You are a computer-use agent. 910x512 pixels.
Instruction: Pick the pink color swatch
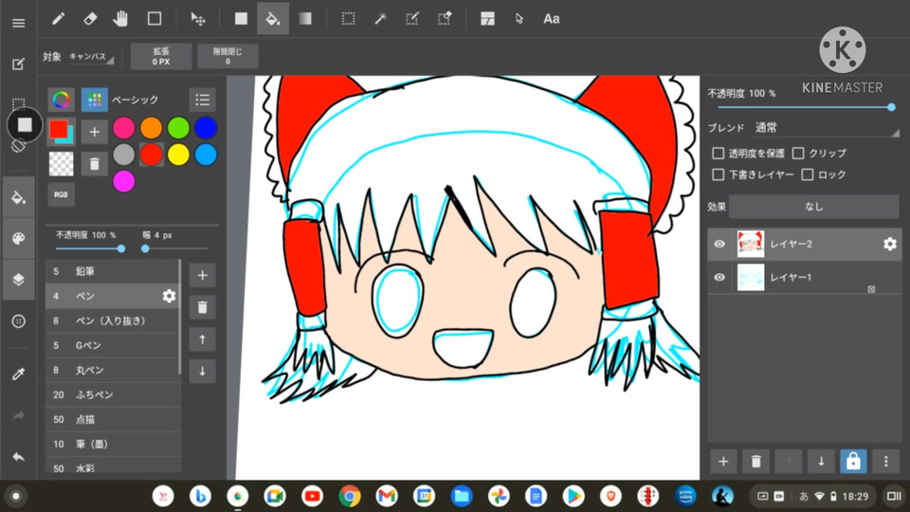click(123, 128)
